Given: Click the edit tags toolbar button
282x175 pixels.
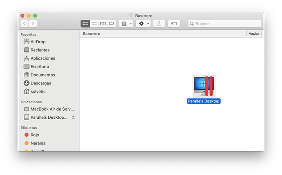Looking at the screenshot, I should [174, 24].
